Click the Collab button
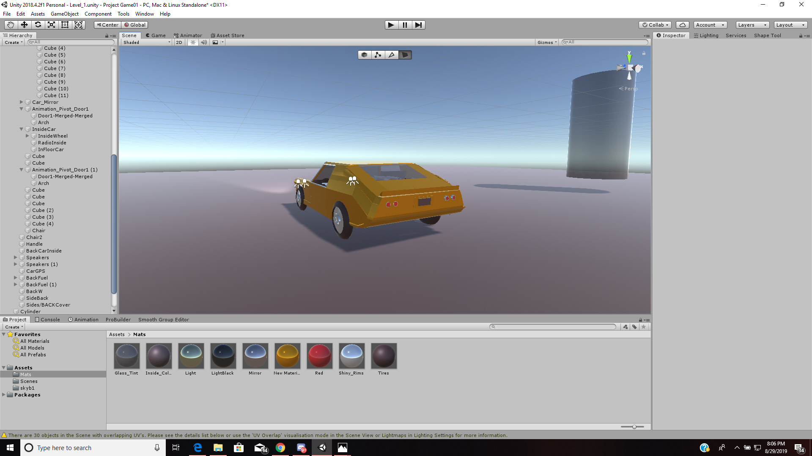Image resolution: width=812 pixels, height=456 pixels. coord(655,25)
